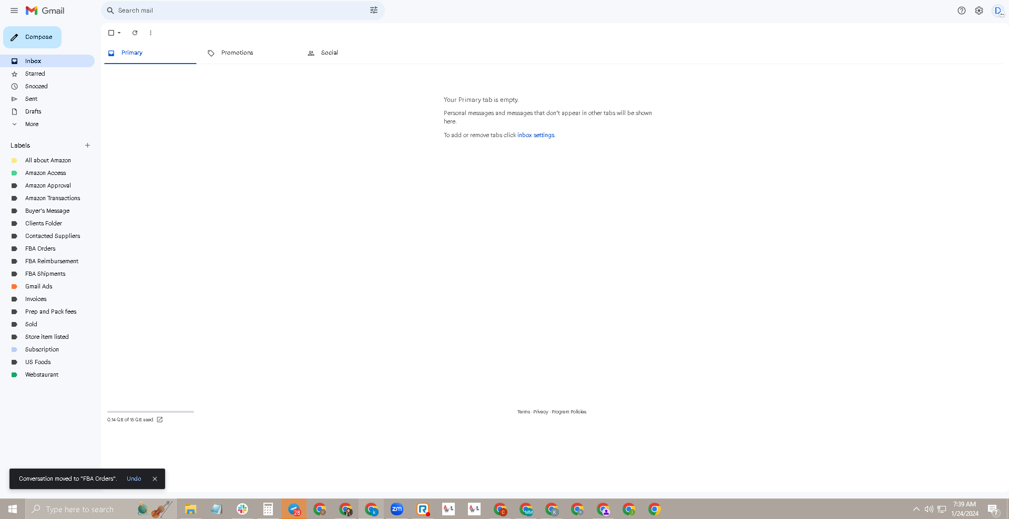Show hidden system tray icons
This screenshot has width=1009, height=519.
point(916,509)
